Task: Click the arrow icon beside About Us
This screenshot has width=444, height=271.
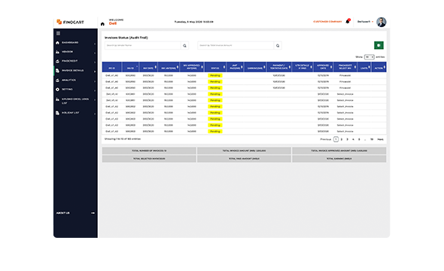Action: [93, 213]
